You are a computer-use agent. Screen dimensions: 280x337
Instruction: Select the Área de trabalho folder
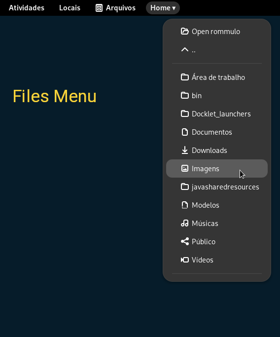(217, 77)
